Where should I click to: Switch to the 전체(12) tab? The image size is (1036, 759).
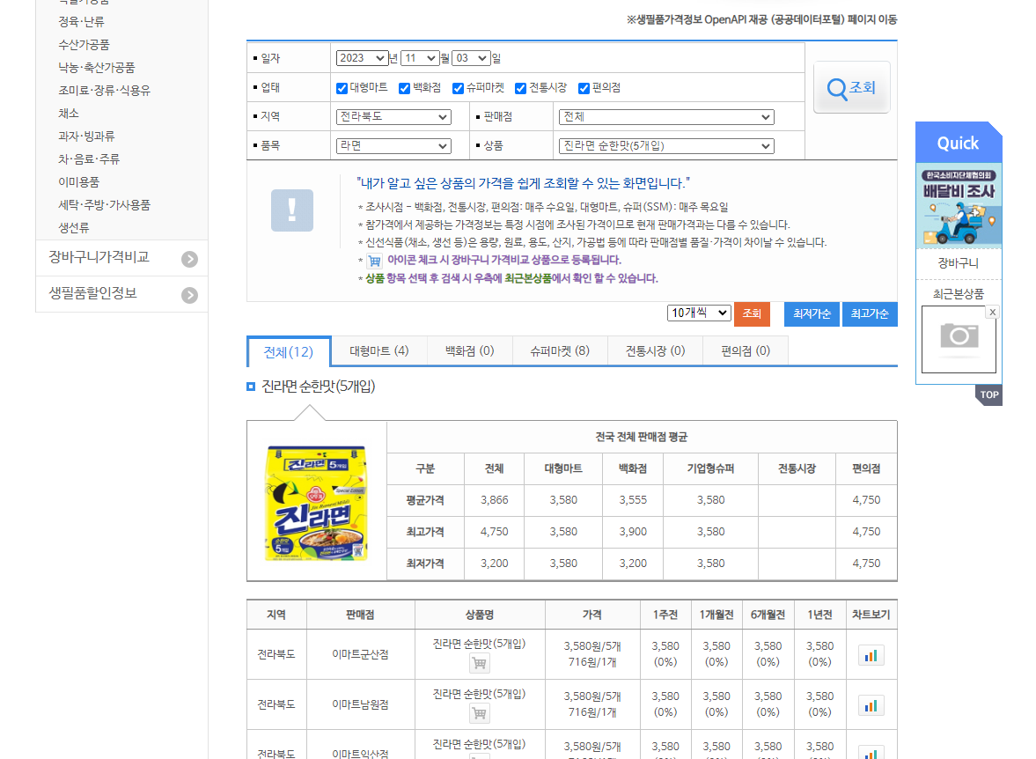point(289,351)
